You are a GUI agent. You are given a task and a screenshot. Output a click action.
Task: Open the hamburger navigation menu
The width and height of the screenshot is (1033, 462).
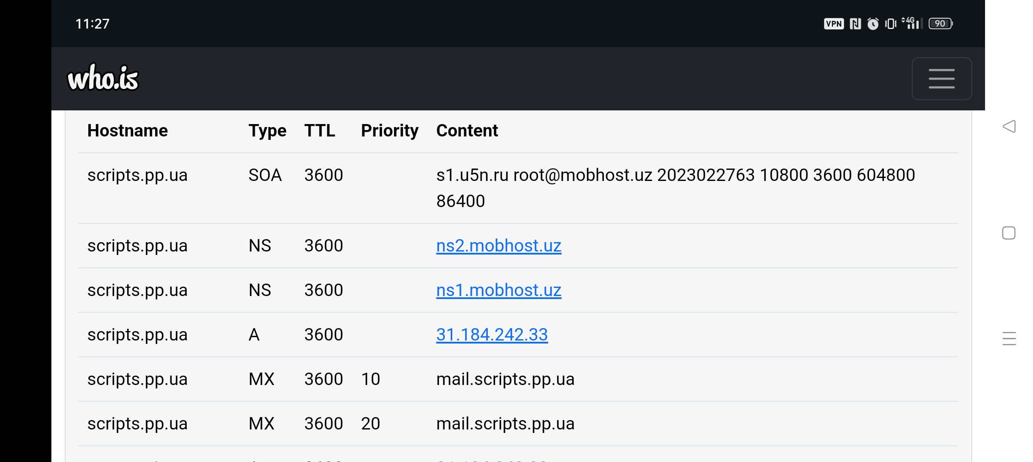941,79
